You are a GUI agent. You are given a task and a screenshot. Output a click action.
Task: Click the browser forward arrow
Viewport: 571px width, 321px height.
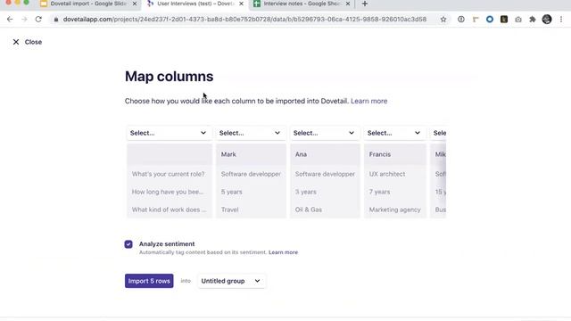click(x=24, y=20)
